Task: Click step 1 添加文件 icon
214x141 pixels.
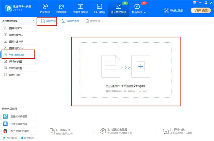Action: click(52, 131)
